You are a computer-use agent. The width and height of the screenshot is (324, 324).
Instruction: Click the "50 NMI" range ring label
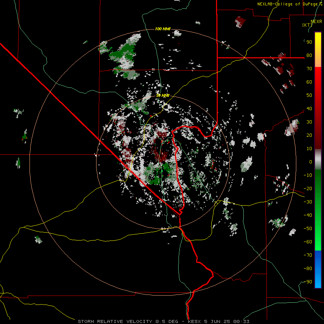tap(163, 95)
